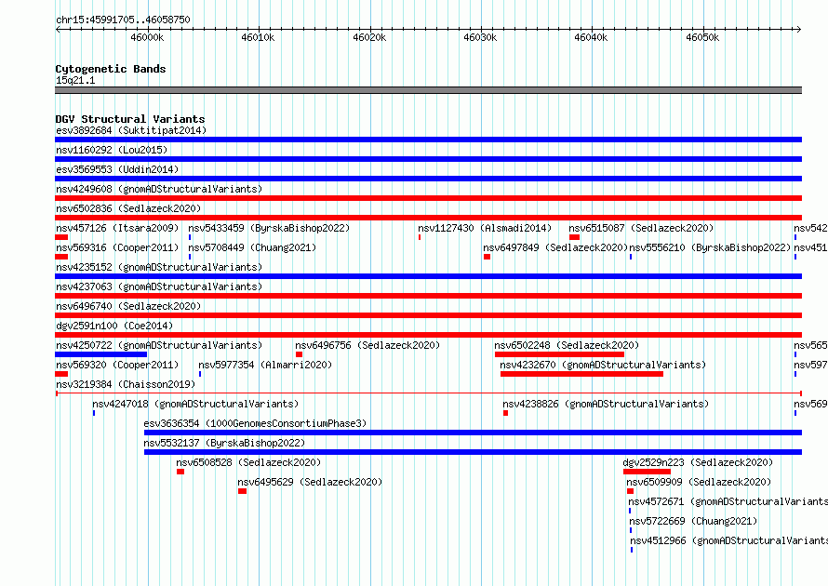The image size is (828, 586).
Task: Click nsv6502248 (Sedlazeck2020) label
Action: click(567, 345)
